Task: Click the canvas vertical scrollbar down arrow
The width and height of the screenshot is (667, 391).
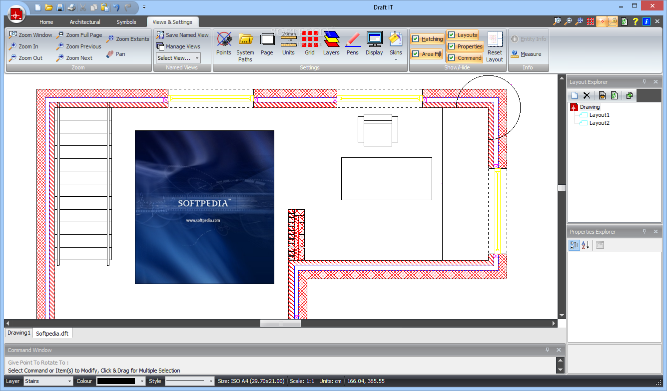Action: 562,316
